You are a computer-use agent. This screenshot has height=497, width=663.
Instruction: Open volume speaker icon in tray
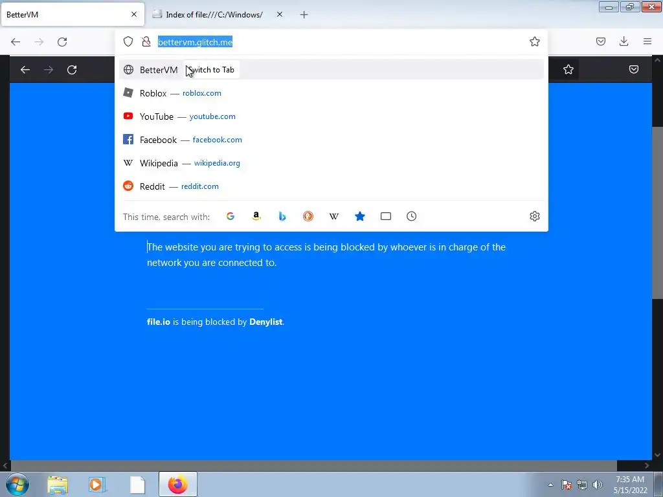[598, 485]
